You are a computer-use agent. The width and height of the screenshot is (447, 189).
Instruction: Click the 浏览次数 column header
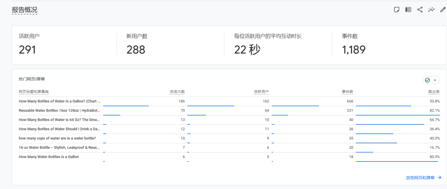pyautogui.click(x=177, y=92)
